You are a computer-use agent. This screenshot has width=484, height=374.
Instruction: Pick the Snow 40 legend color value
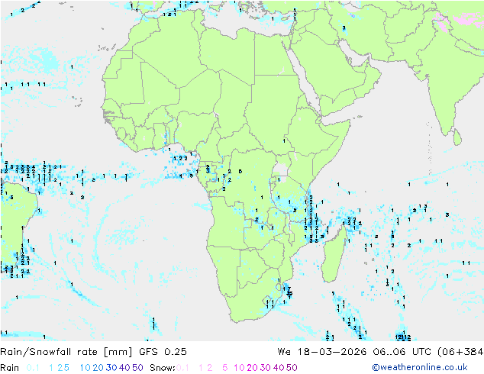click(x=279, y=368)
